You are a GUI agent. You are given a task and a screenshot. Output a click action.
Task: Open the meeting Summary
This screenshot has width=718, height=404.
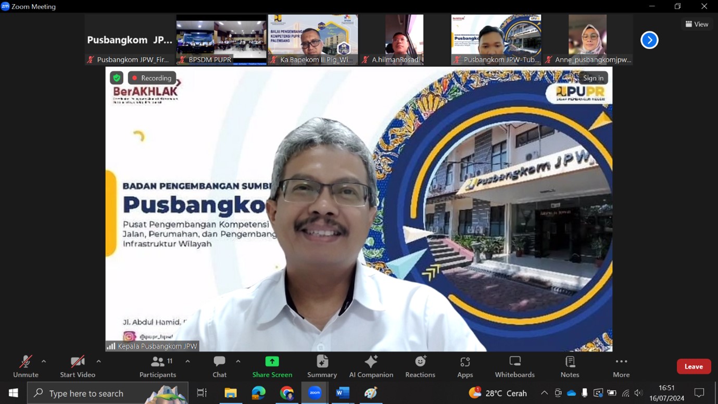[x=322, y=367]
